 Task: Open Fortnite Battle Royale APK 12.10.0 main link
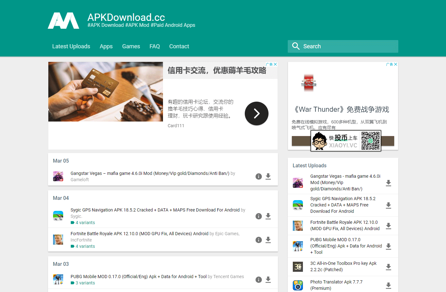tap(140, 234)
